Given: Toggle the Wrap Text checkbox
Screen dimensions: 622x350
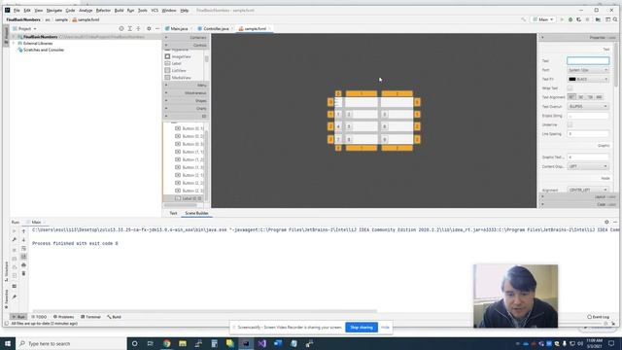Looking at the screenshot, I should (570, 88).
